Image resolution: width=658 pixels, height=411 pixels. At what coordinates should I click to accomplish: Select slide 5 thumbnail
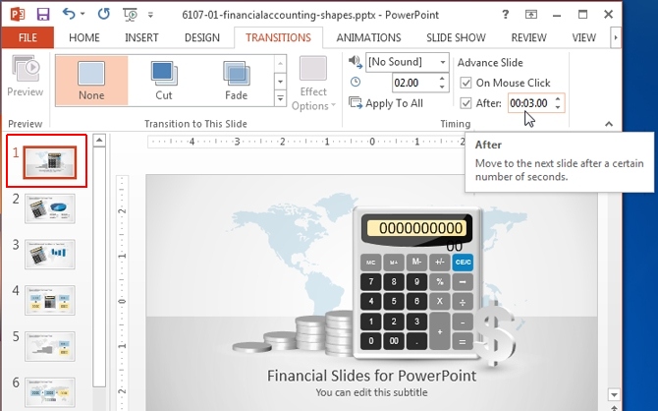pos(50,347)
